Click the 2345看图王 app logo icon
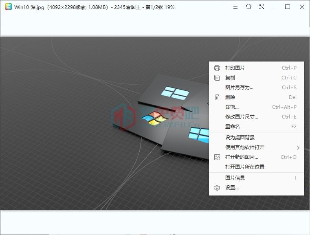 [x=8, y=7]
